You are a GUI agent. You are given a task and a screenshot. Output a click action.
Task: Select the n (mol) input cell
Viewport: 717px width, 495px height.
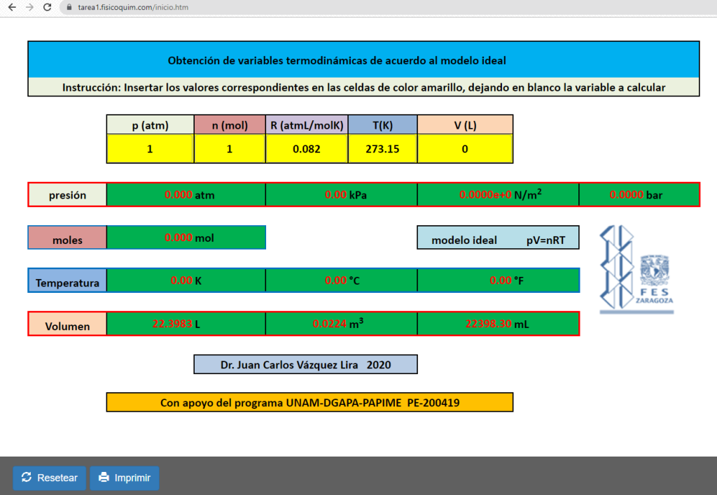pyautogui.click(x=229, y=149)
